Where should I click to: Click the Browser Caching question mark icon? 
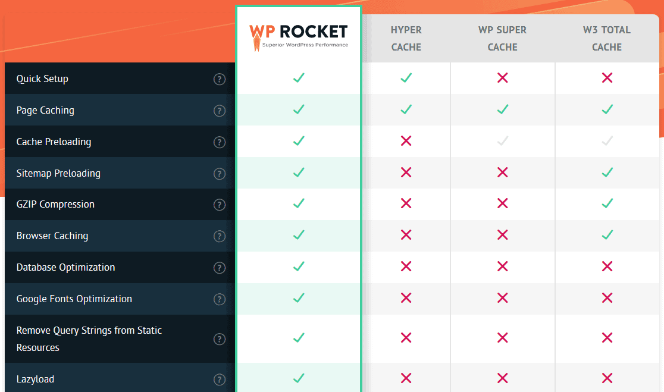pos(220,236)
